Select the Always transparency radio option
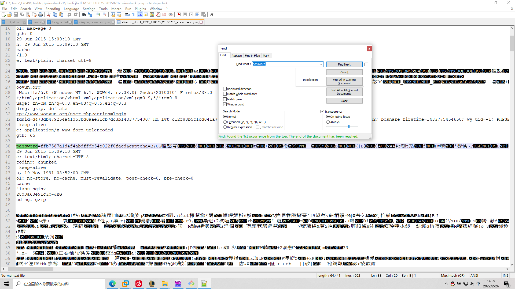Screen dimensions: 515x289 (328, 122)
